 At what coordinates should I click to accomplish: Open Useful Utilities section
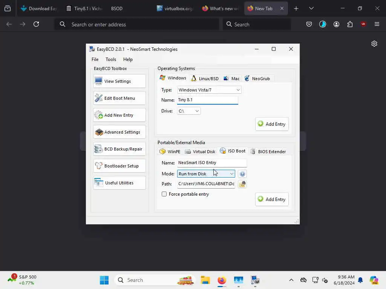pyautogui.click(x=119, y=183)
